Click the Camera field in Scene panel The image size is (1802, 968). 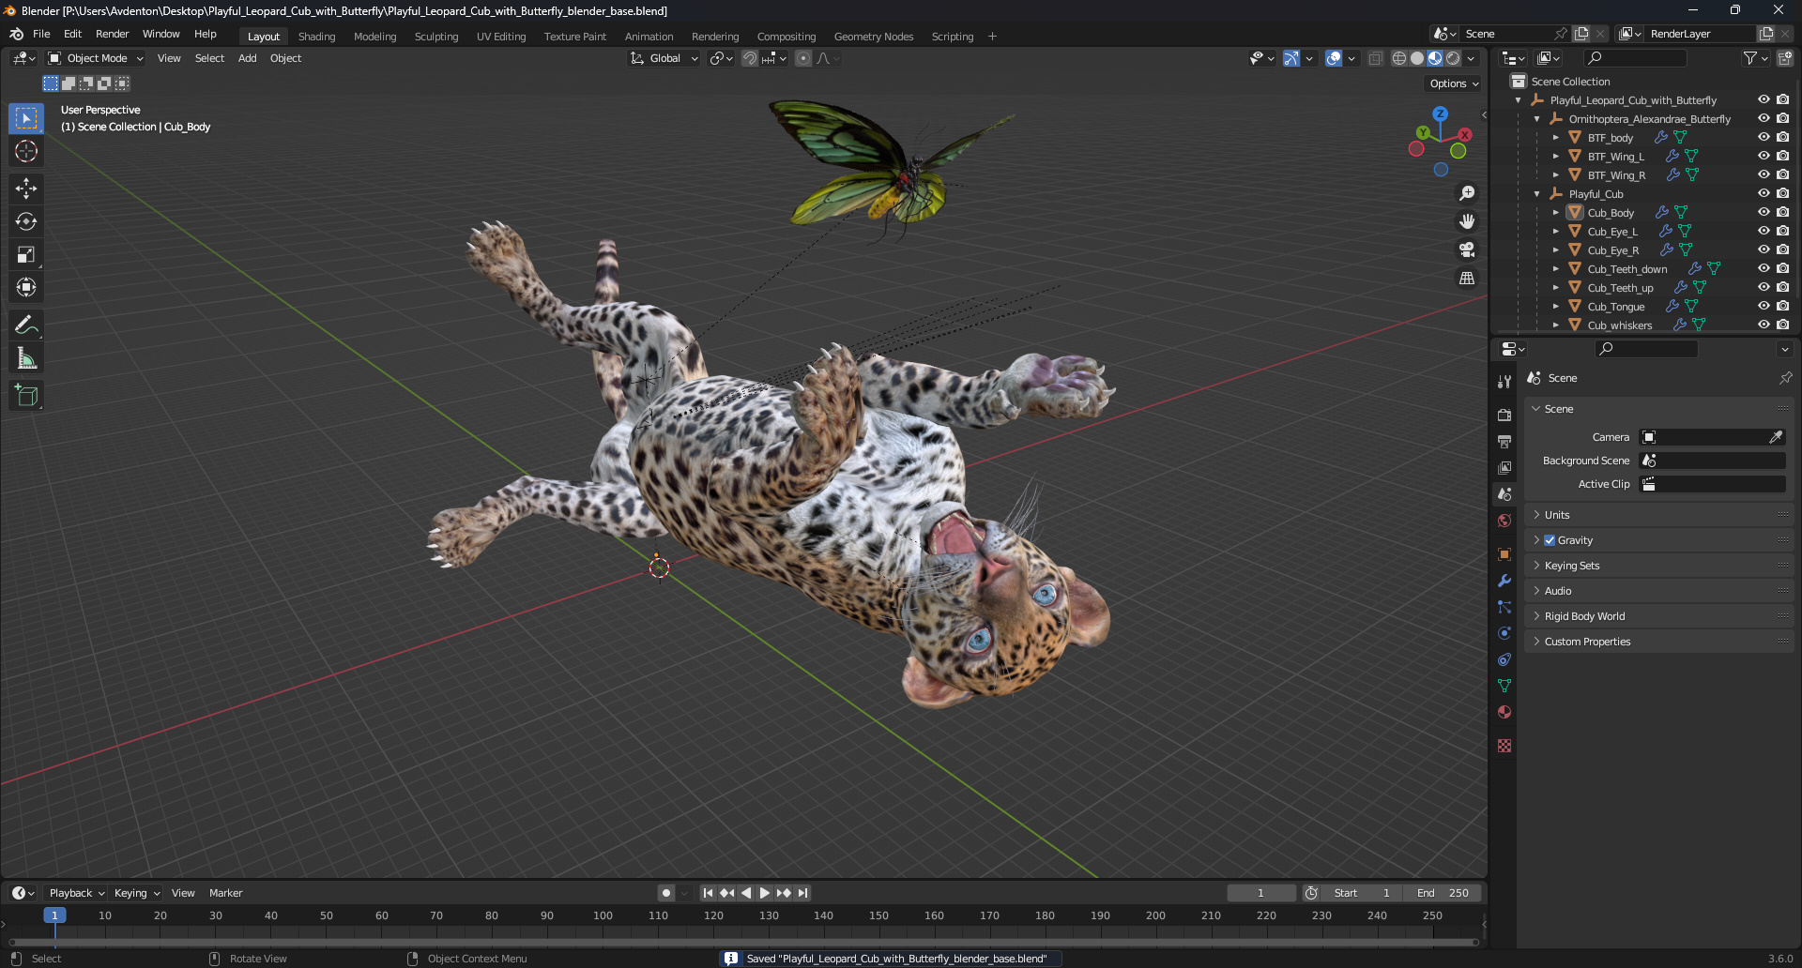click(x=1712, y=437)
